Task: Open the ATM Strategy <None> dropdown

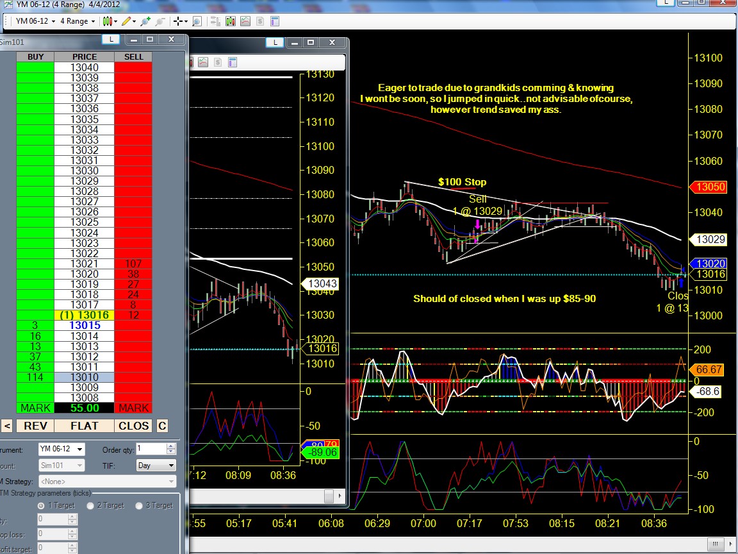Action: pyautogui.click(x=108, y=482)
